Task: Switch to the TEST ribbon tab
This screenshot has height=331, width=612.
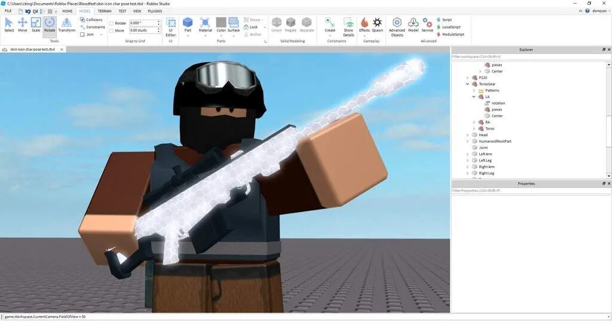Action: (x=122, y=11)
